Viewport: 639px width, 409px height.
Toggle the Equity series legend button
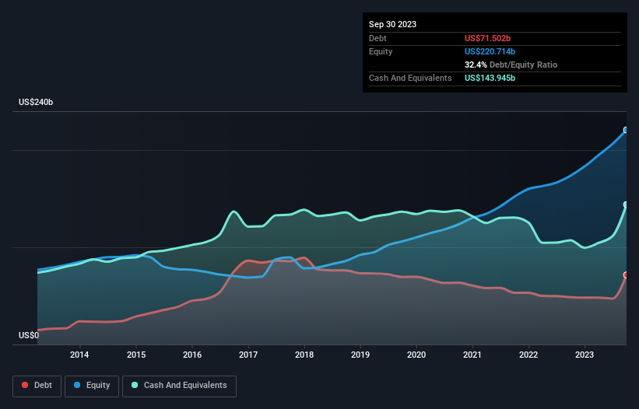pos(92,386)
